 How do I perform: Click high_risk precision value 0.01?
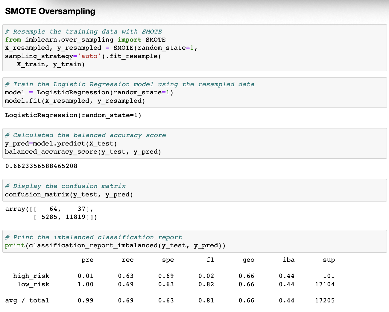[x=86, y=276]
